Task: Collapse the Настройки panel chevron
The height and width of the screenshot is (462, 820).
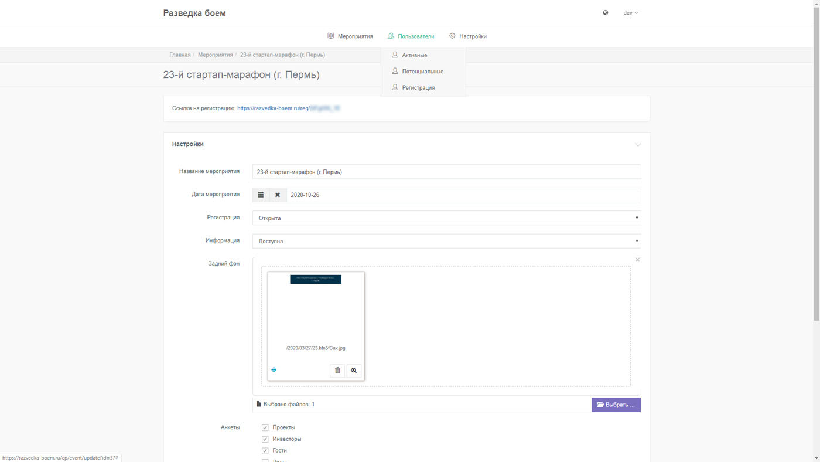Action: click(x=638, y=144)
